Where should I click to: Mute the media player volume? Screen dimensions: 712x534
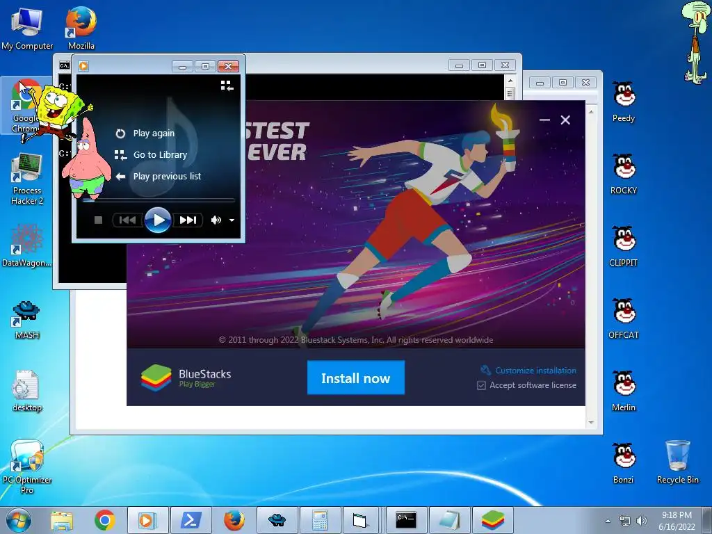216,220
